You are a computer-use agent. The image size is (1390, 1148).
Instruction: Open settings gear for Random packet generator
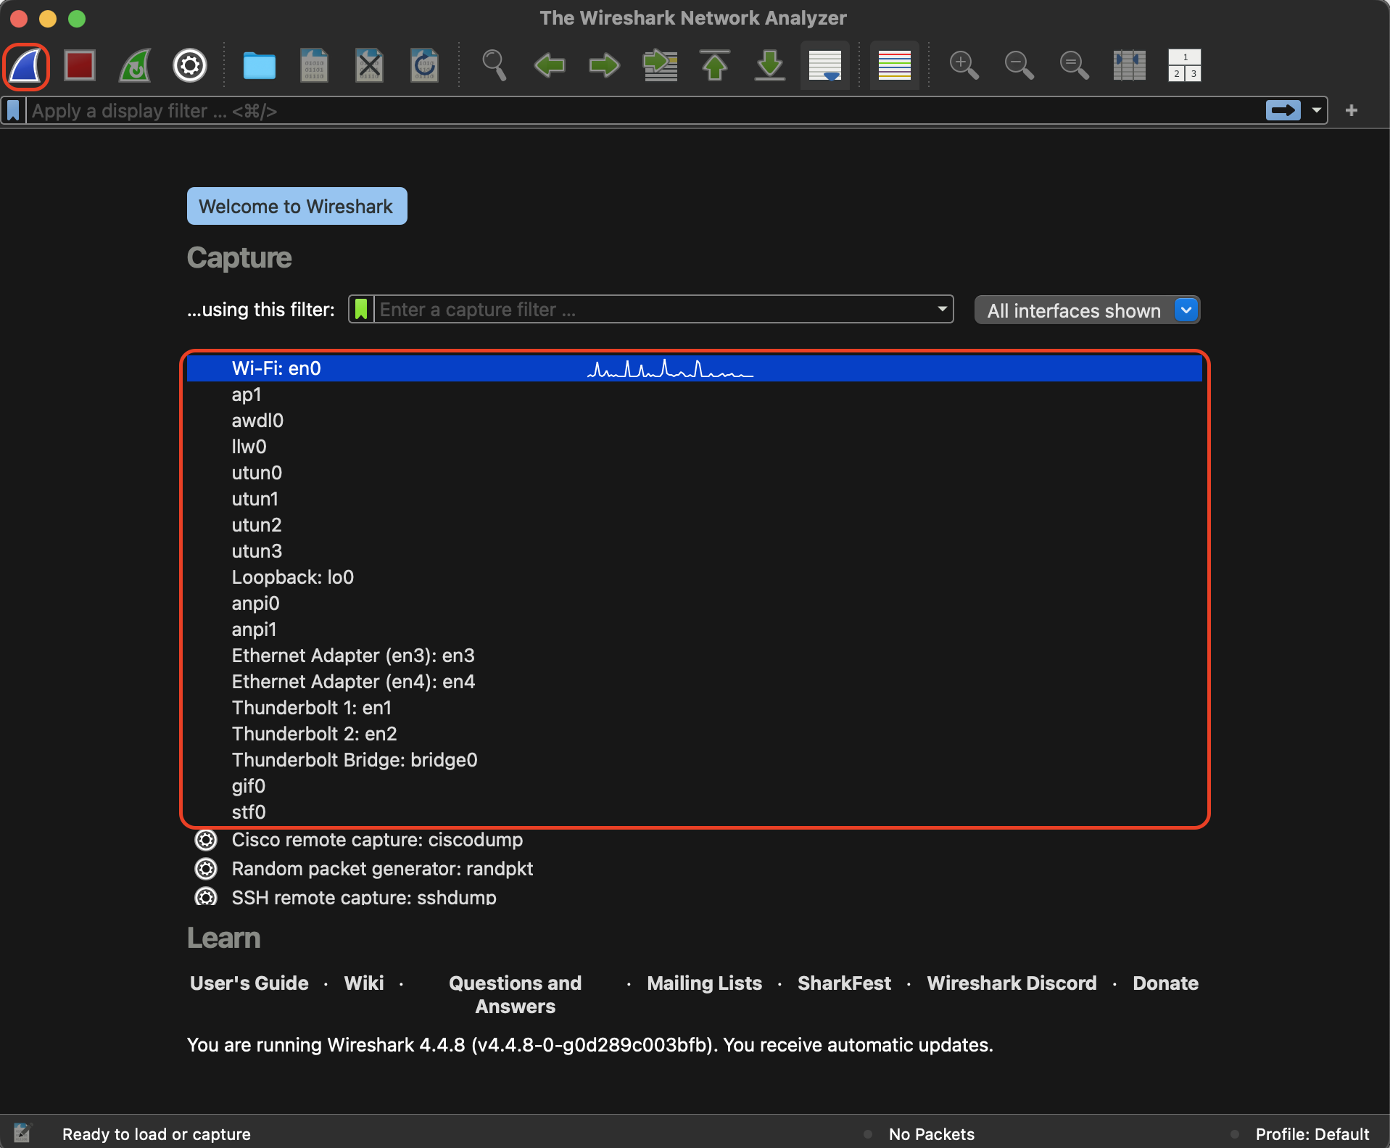[206, 869]
